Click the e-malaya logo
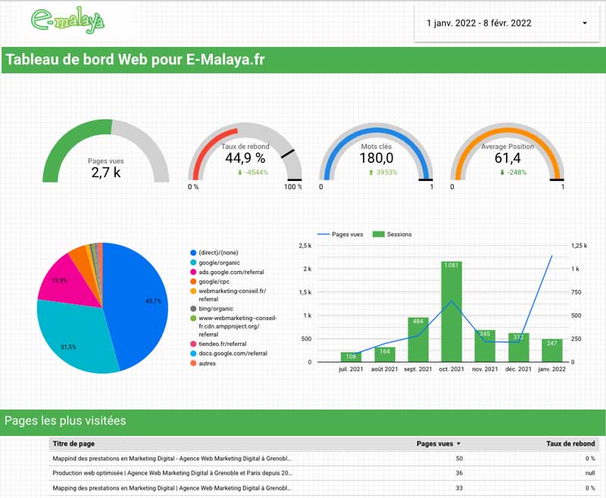Viewport: 606px width, 498px height. [x=67, y=20]
